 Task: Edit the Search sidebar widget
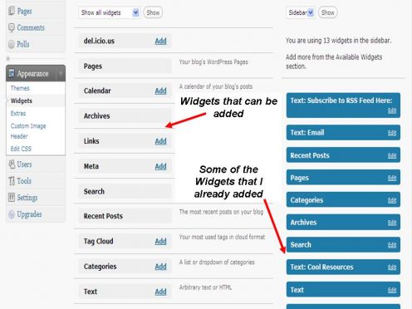click(392, 245)
